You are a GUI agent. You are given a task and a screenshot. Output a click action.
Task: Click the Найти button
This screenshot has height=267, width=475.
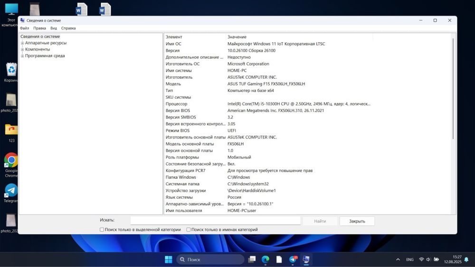coord(320,221)
